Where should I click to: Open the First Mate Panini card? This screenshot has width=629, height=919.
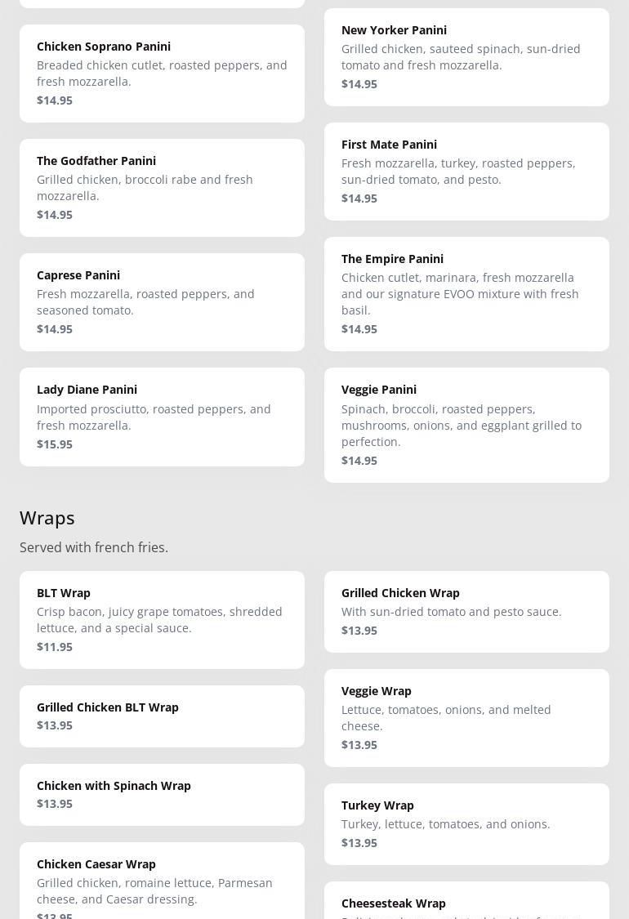click(466, 171)
